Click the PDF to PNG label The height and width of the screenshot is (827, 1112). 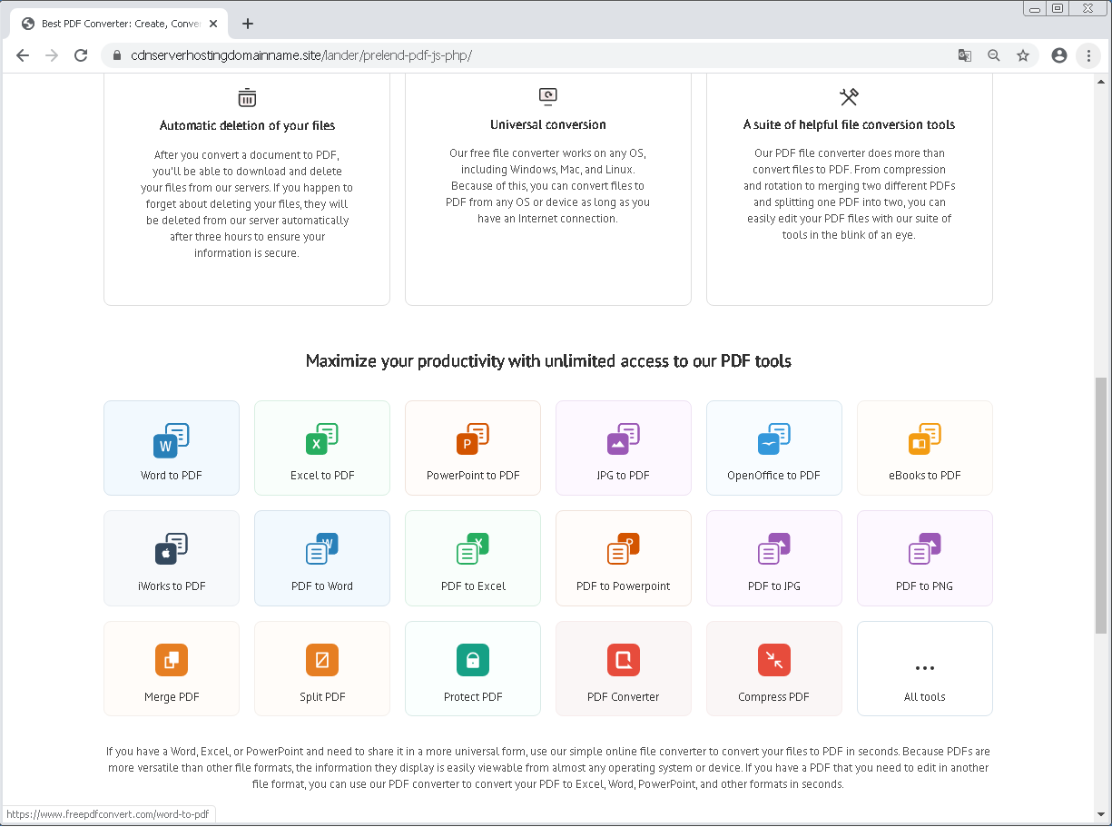pyautogui.click(x=924, y=586)
